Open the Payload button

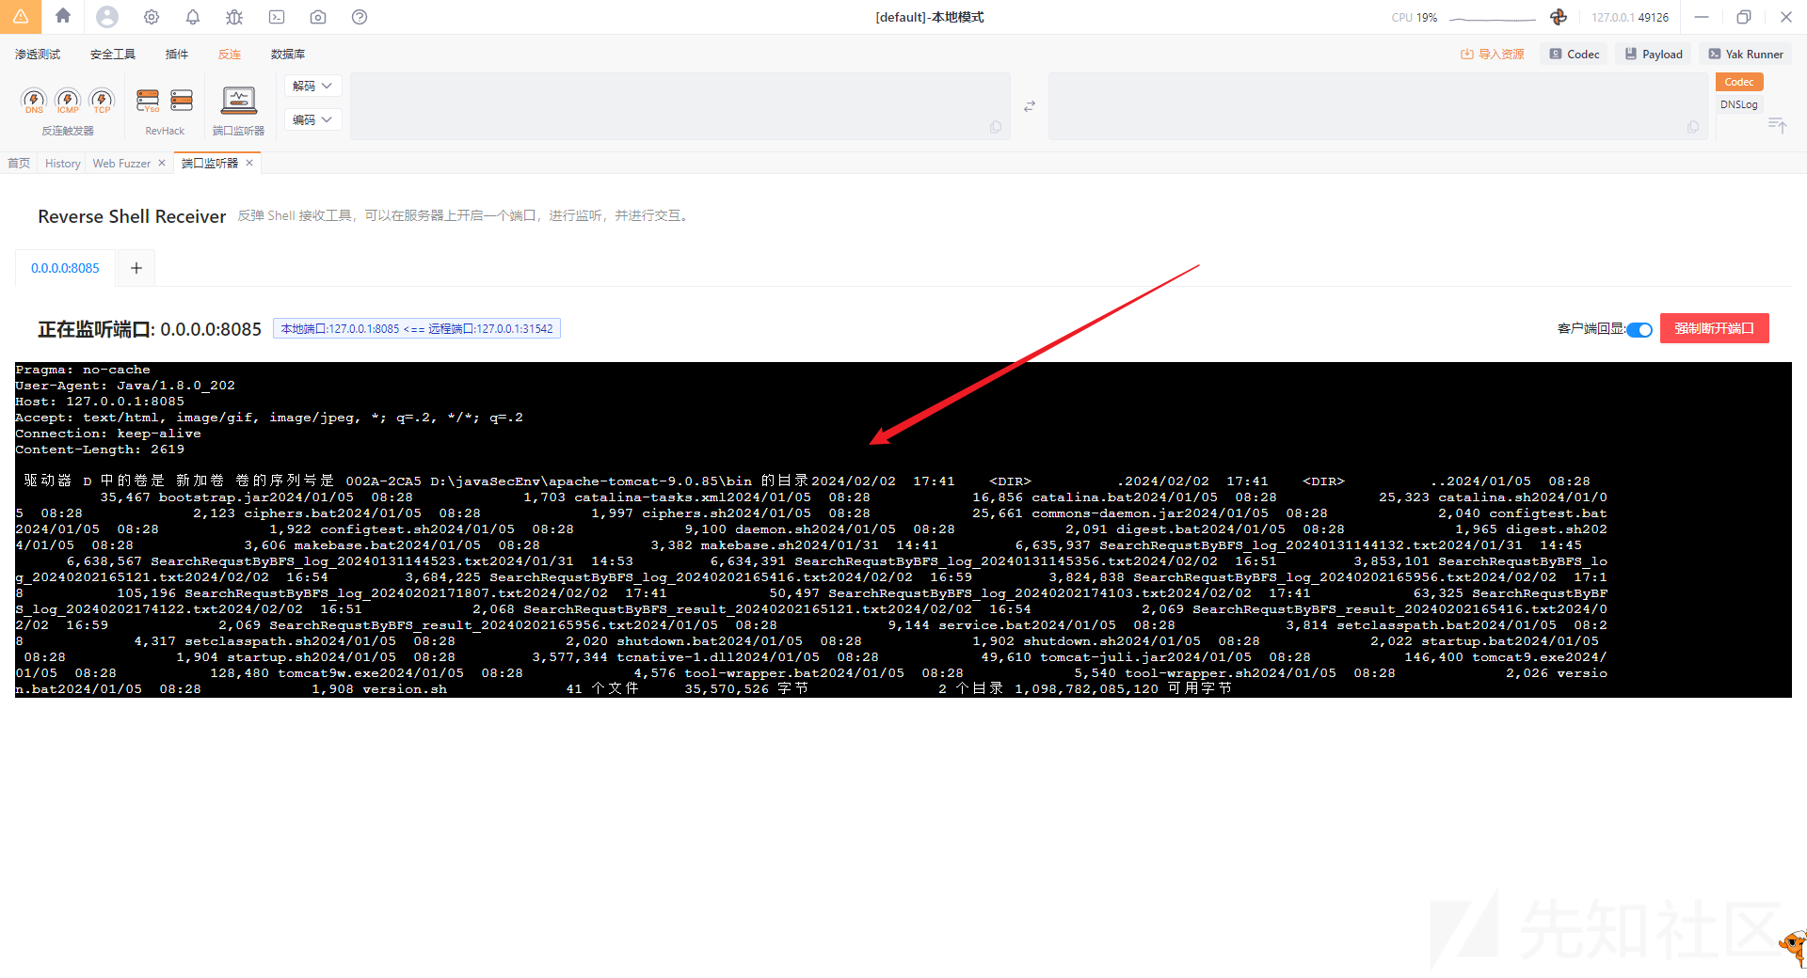[x=1654, y=55]
